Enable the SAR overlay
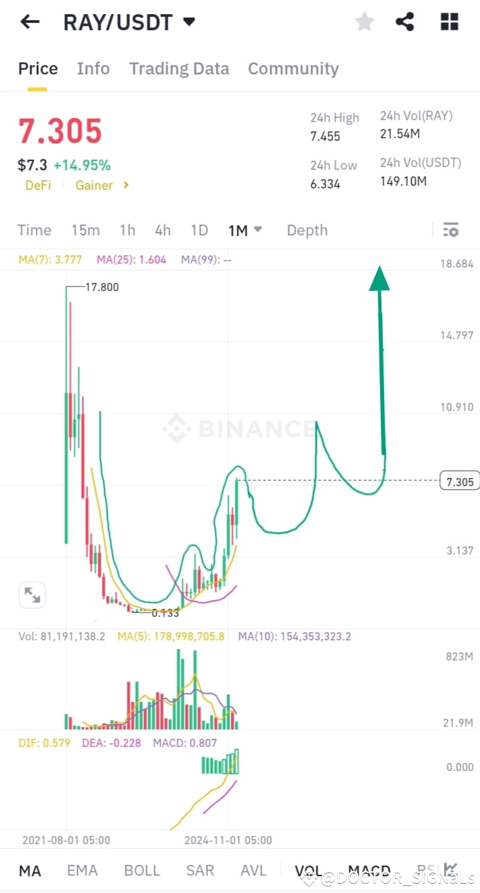The image size is (480, 893). click(199, 870)
